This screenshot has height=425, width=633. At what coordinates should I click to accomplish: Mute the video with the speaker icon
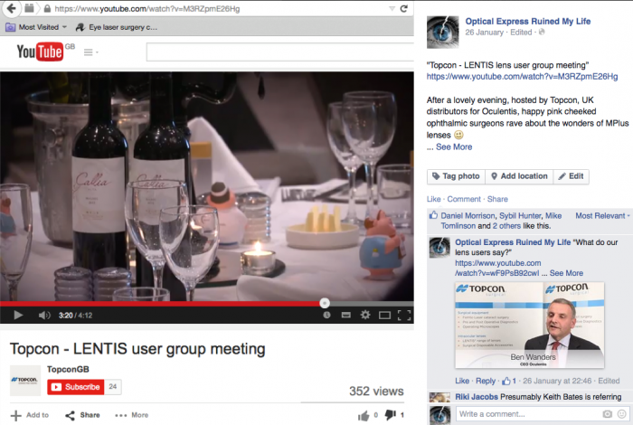point(44,315)
